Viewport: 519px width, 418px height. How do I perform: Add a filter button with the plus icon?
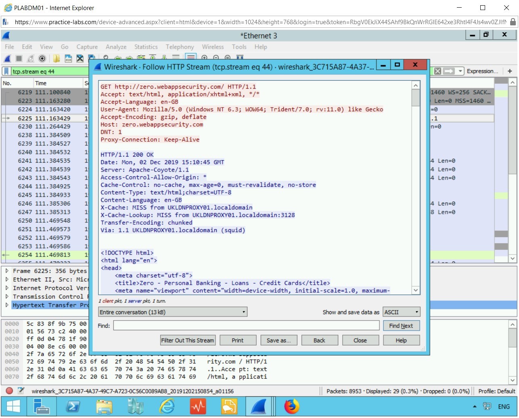click(x=510, y=71)
